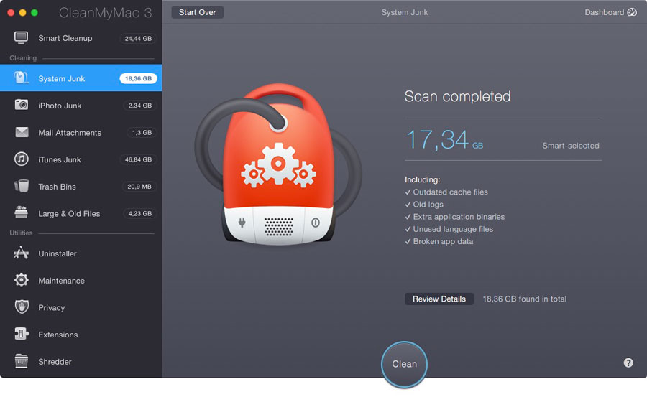The width and height of the screenshot is (647, 397).
Task: Click the round Clean button
Action: pos(404,364)
